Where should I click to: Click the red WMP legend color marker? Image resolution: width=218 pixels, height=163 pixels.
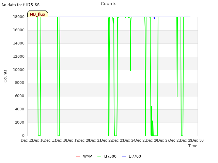78,157
